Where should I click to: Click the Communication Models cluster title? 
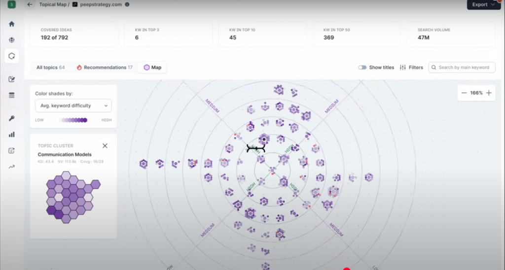pyautogui.click(x=65, y=155)
